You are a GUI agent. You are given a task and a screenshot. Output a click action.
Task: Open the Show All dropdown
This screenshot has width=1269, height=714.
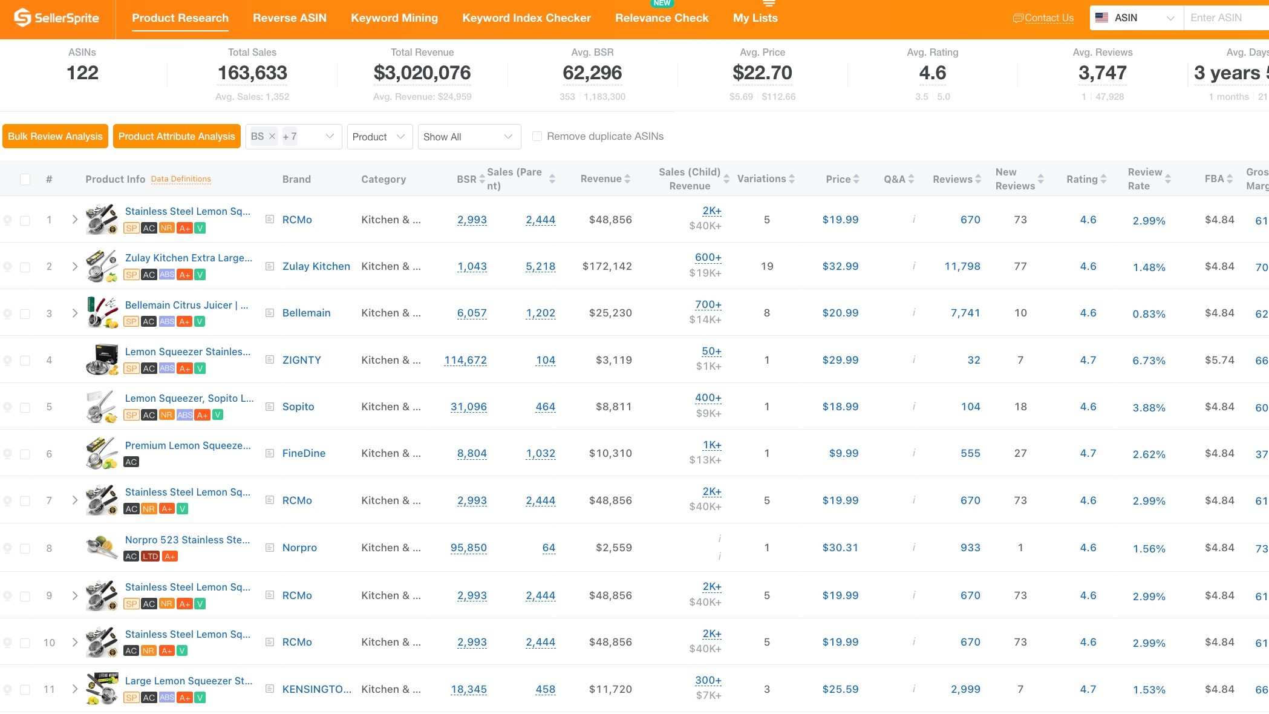tap(469, 137)
